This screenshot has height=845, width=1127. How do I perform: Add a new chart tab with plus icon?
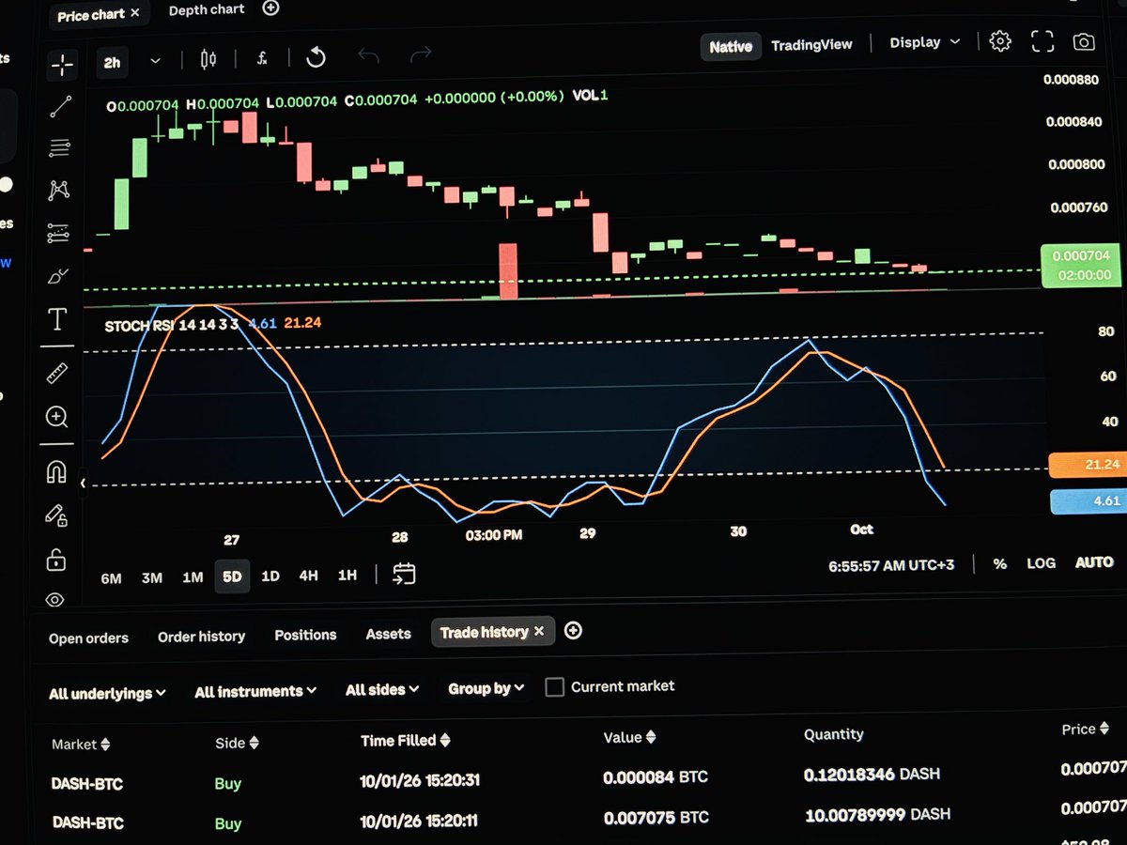[270, 8]
